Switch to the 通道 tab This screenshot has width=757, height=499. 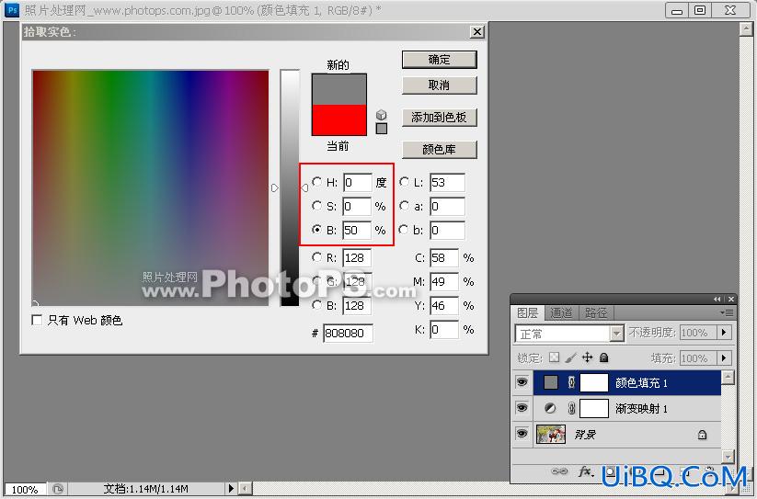(561, 312)
